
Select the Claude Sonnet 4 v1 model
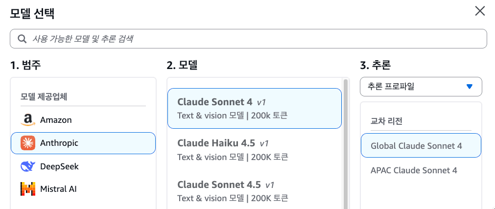(x=254, y=108)
